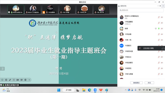Toggle muted microphone for first listed member
The height and width of the screenshot is (93, 165).
(x=159, y=17)
